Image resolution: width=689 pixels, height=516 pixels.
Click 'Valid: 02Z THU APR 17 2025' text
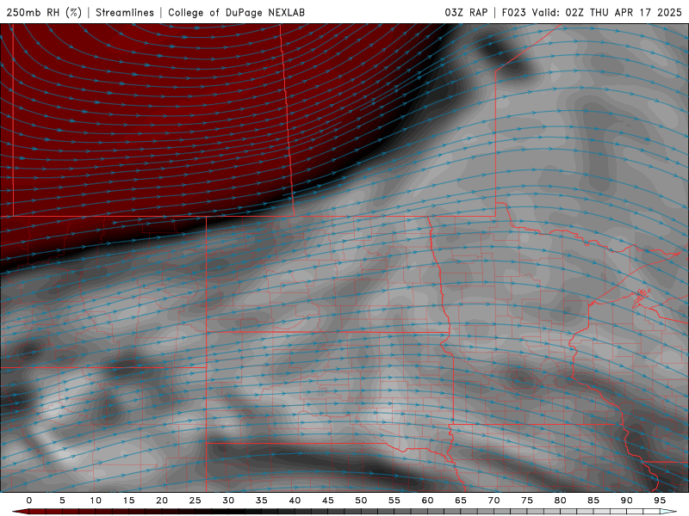click(x=607, y=12)
